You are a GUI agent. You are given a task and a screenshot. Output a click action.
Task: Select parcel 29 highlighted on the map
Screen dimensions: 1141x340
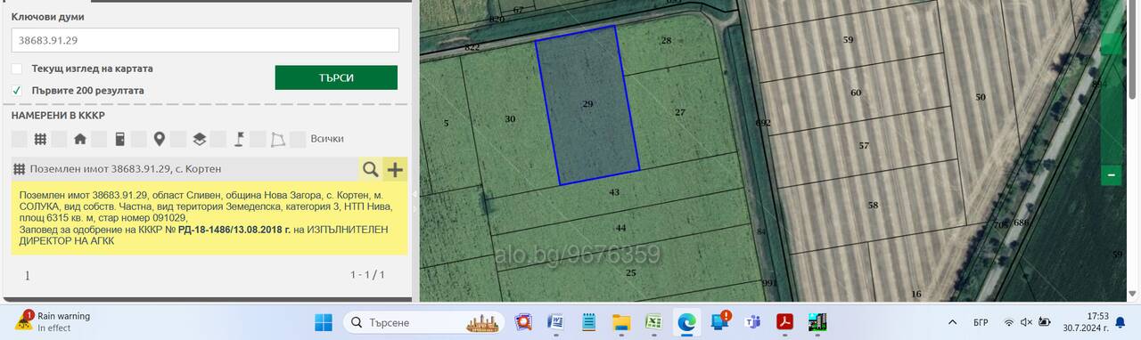[587, 104]
